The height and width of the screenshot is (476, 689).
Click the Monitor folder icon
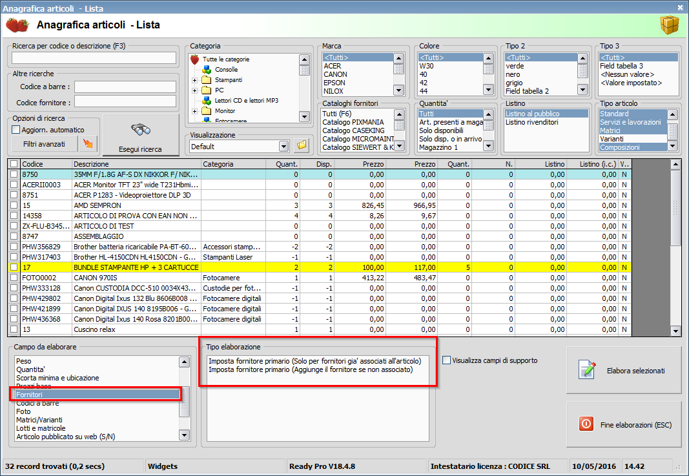(207, 110)
